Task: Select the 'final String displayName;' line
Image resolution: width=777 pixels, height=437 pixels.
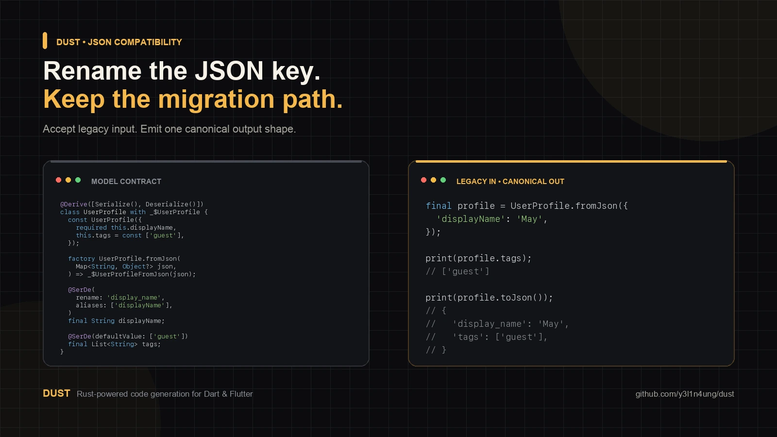Action: pyautogui.click(x=116, y=321)
